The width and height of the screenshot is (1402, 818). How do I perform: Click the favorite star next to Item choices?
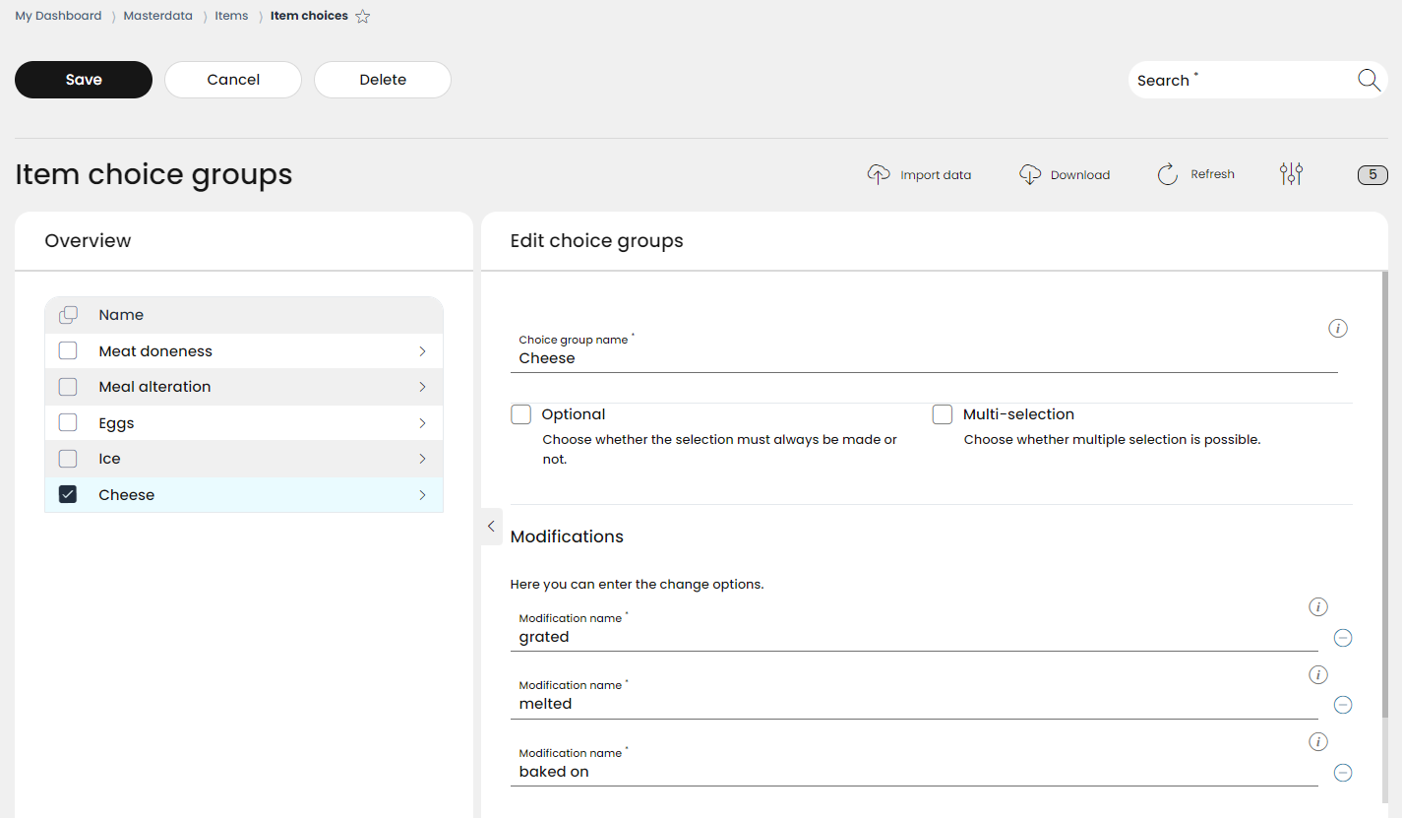pyautogui.click(x=363, y=16)
